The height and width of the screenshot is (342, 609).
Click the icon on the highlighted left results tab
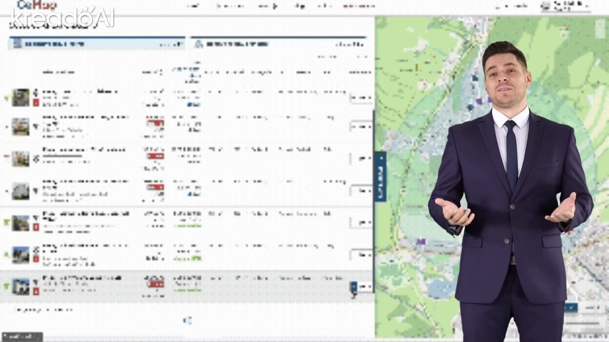coord(17,44)
